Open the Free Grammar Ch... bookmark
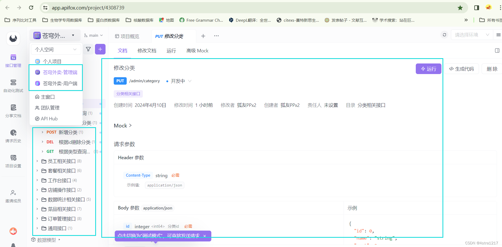 201,20
